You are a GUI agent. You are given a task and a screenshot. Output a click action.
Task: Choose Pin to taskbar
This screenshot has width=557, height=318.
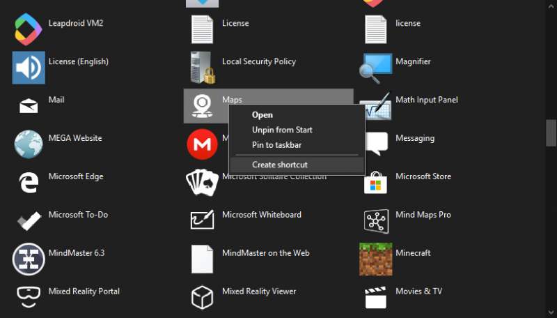pyautogui.click(x=297, y=145)
